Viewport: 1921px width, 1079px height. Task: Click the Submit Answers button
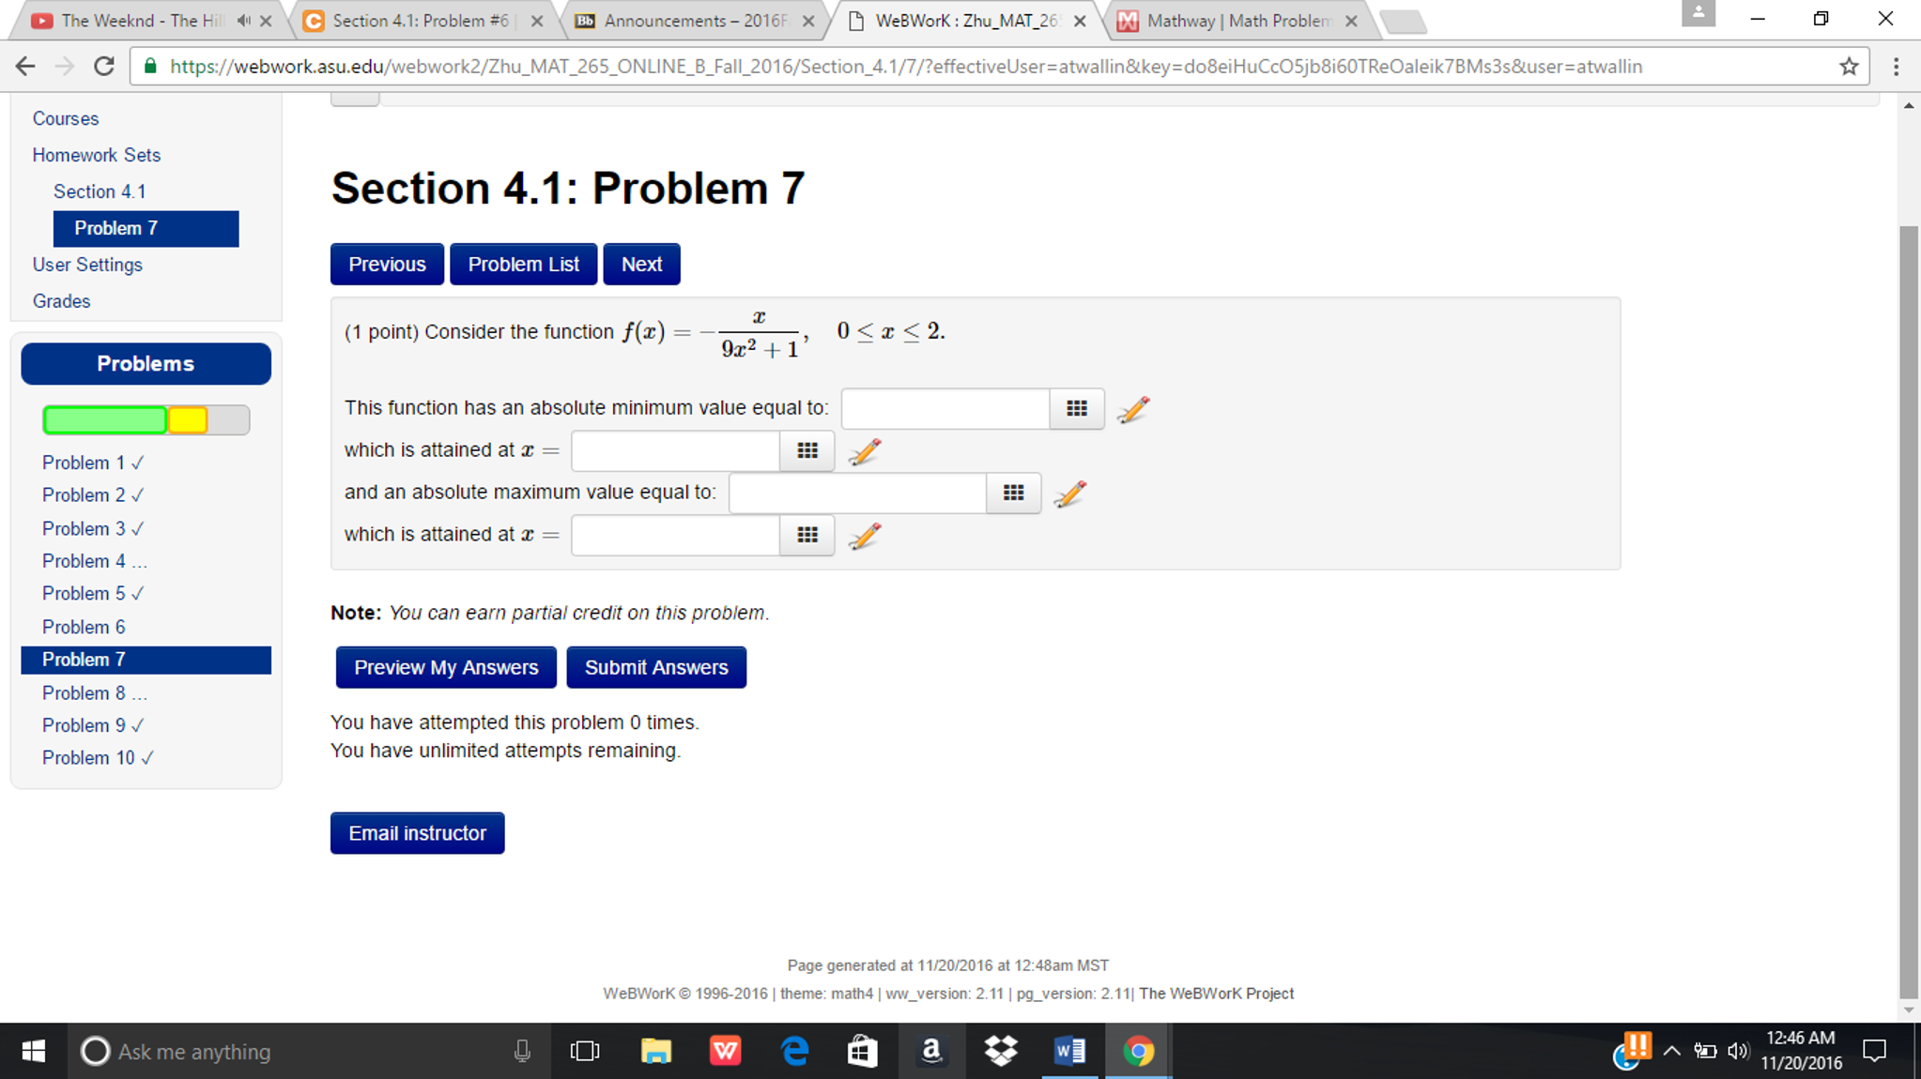pyautogui.click(x=657, y=666)
